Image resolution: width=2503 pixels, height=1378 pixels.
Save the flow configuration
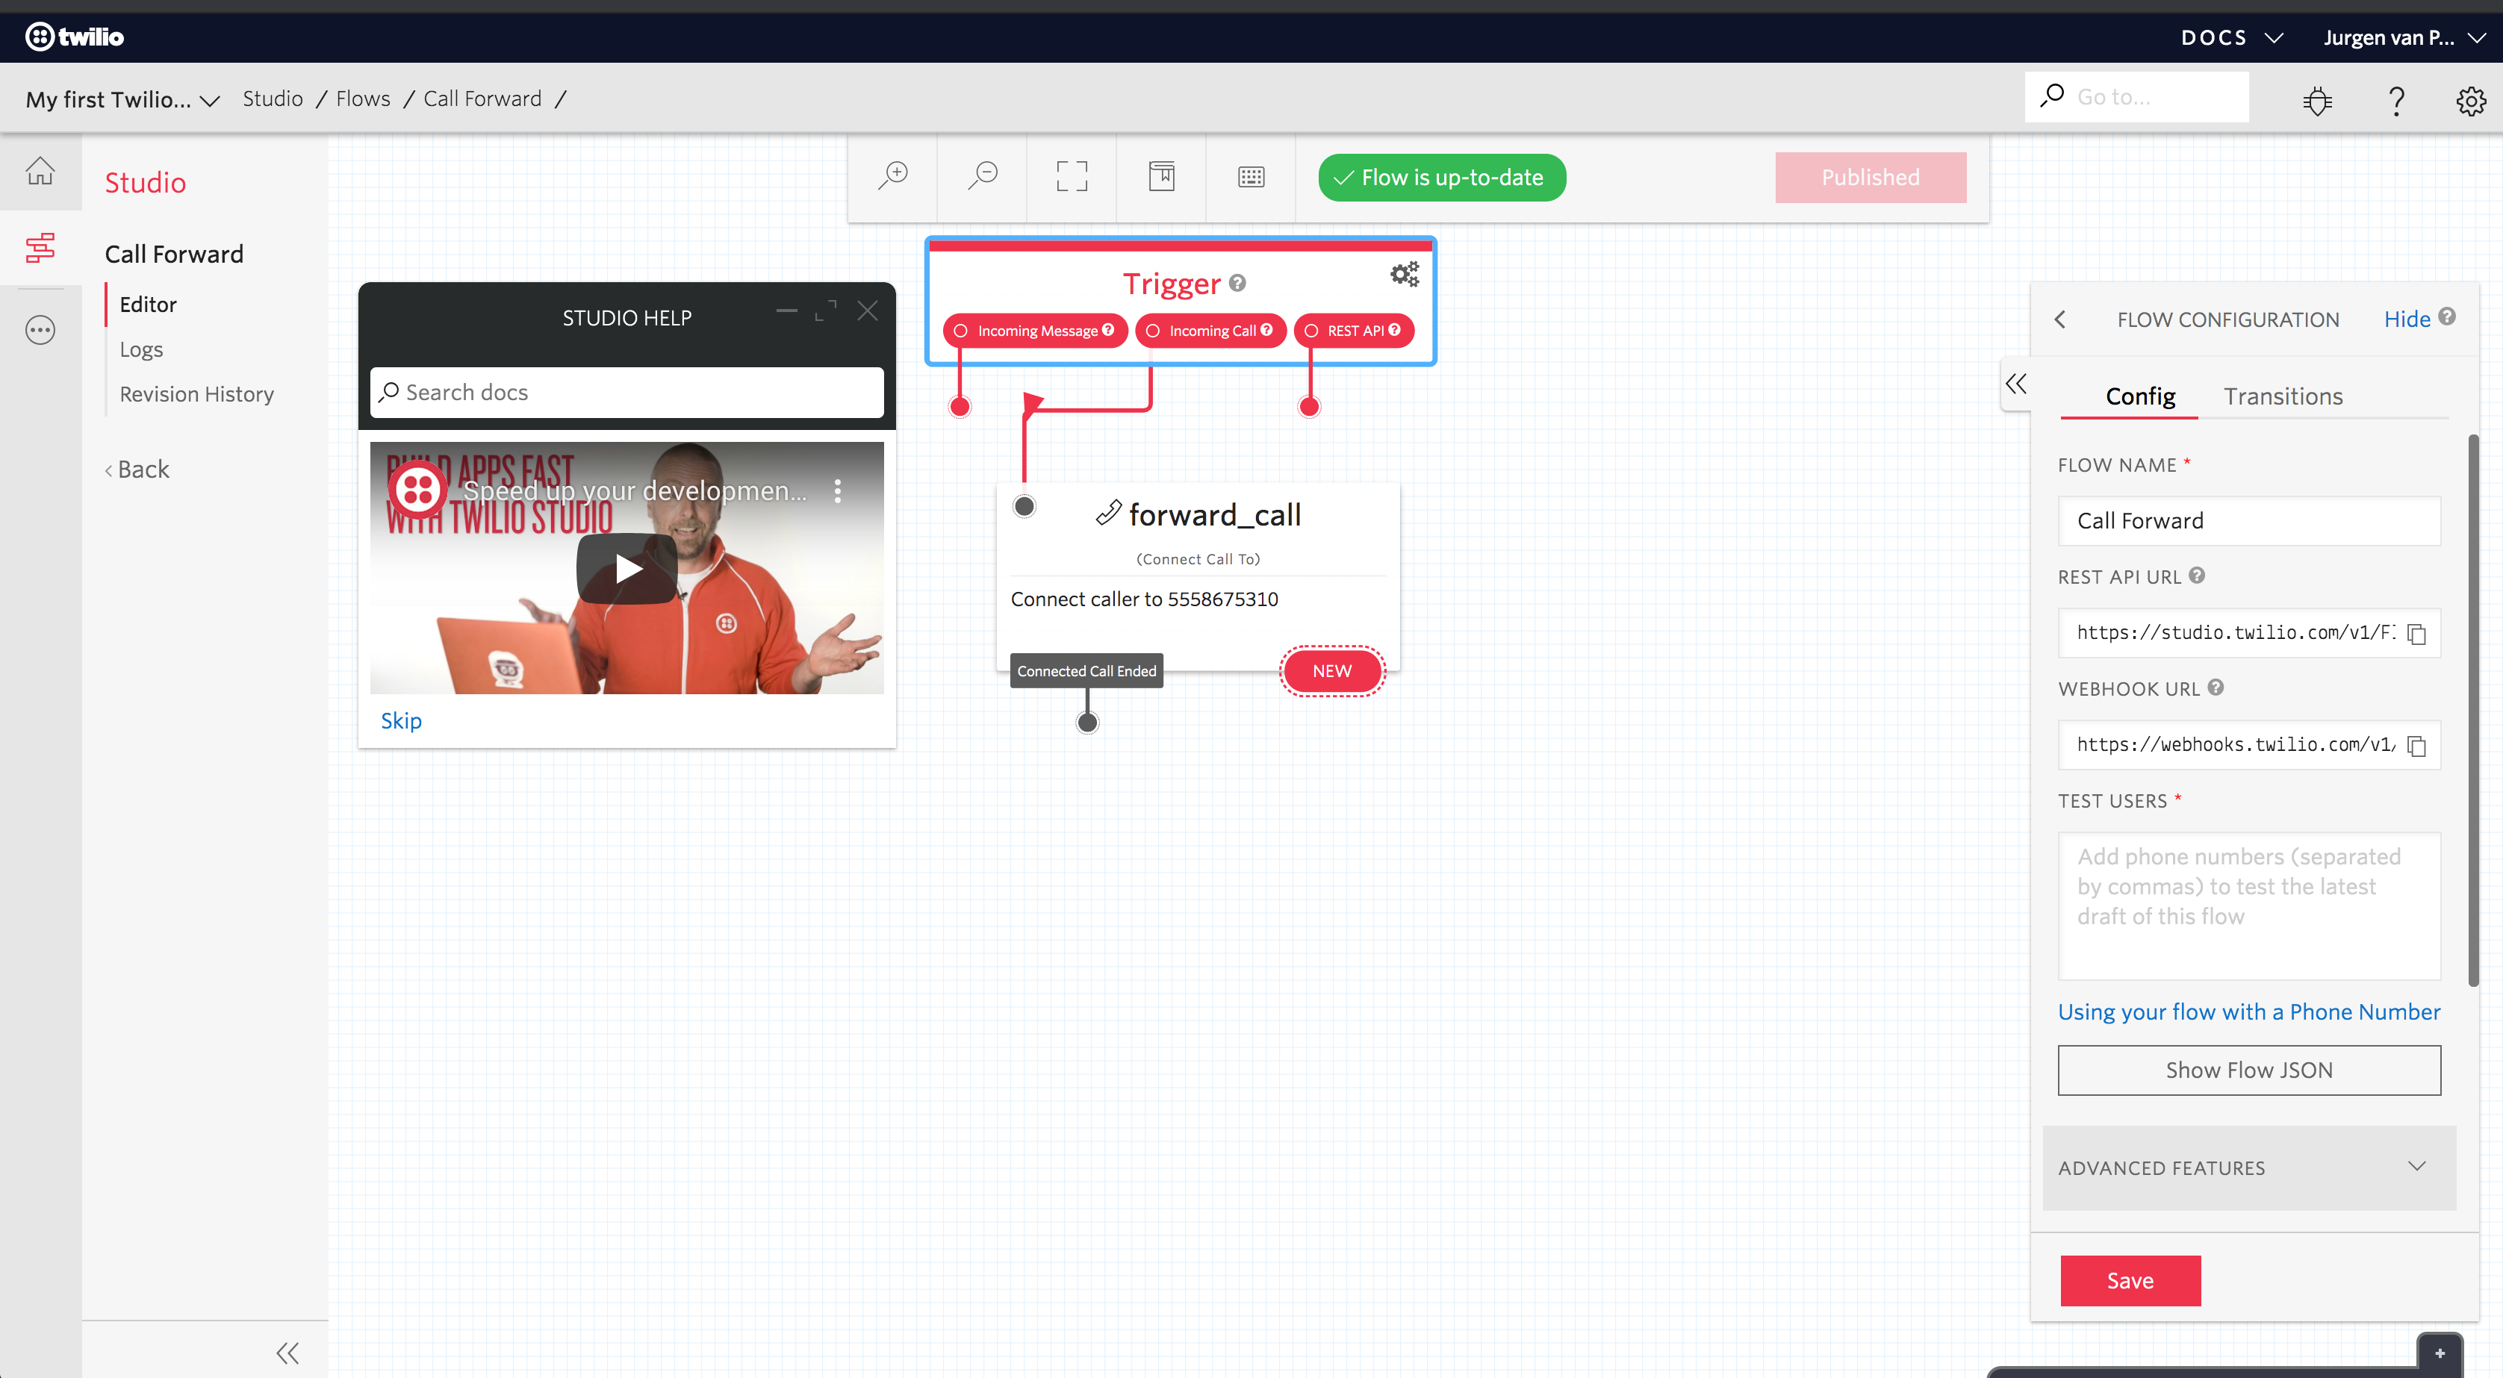coord(2130,1281)
